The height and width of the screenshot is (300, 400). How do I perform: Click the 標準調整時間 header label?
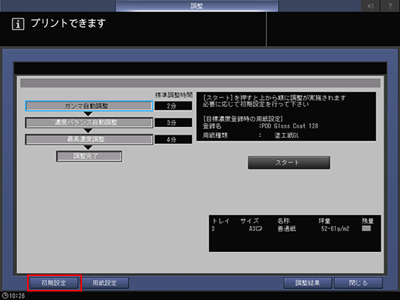click(174, 95)
